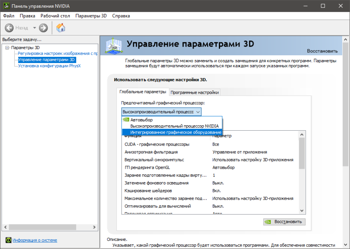Choose Высокопроизводительный процессор NVIDIA option
The image size is (350, 249).
pos(172,126)
